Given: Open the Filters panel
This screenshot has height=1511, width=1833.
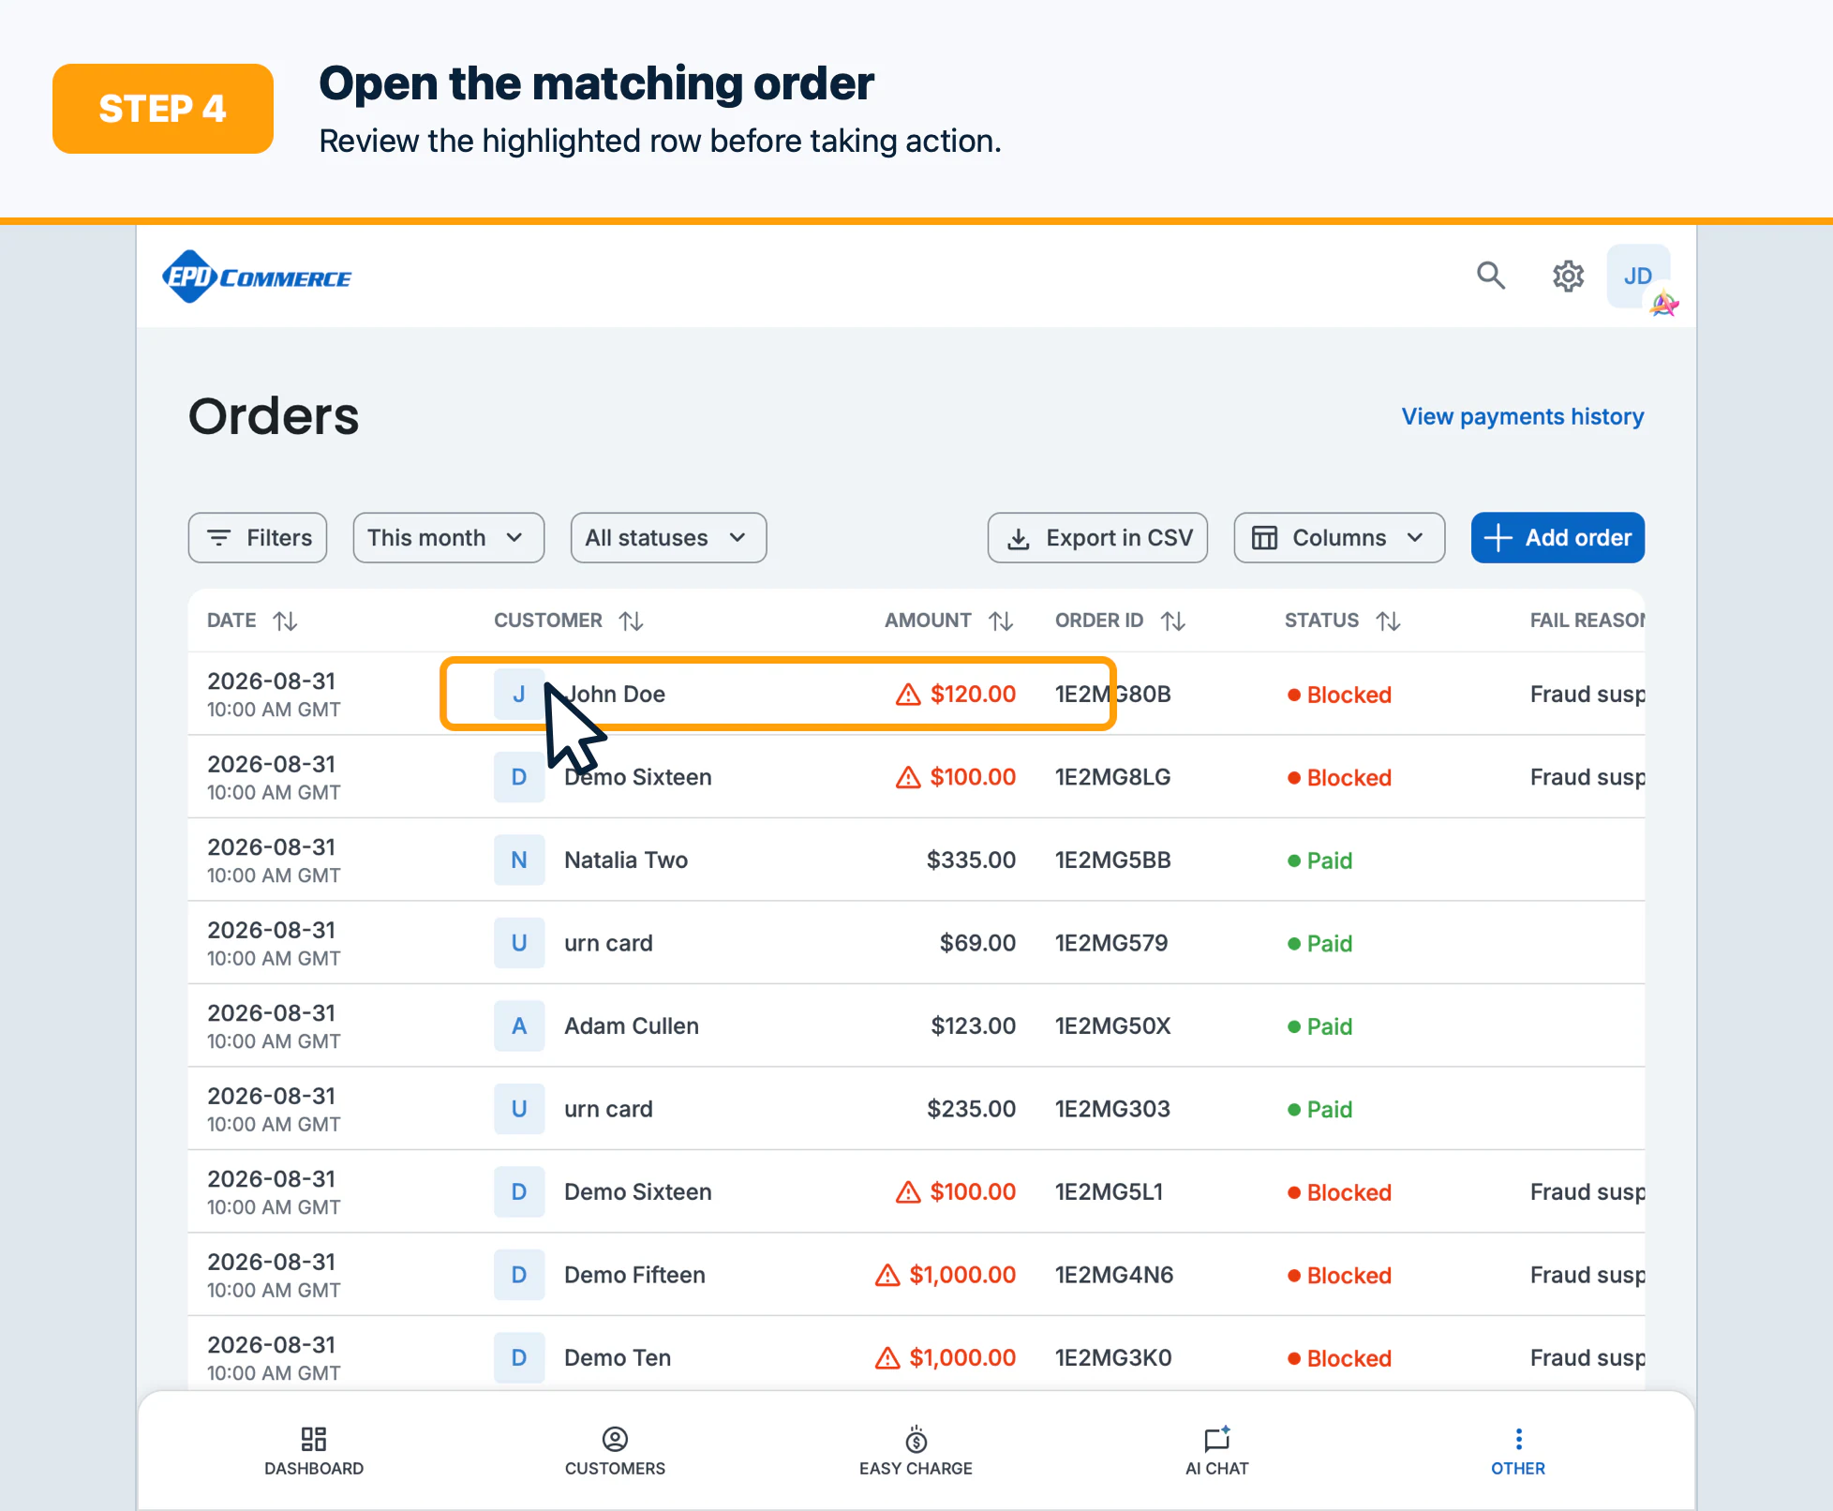Looking at the screenshot, I should pos(258,538).
